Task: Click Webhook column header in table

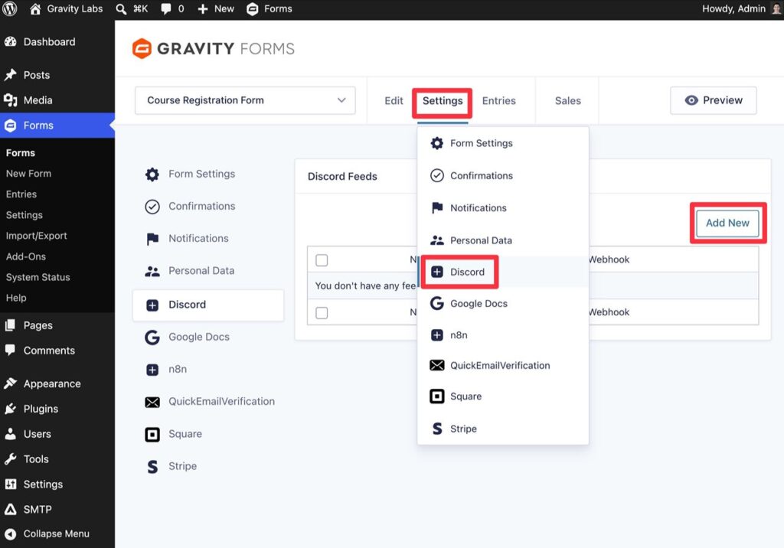Action: (x=609, y=259)
